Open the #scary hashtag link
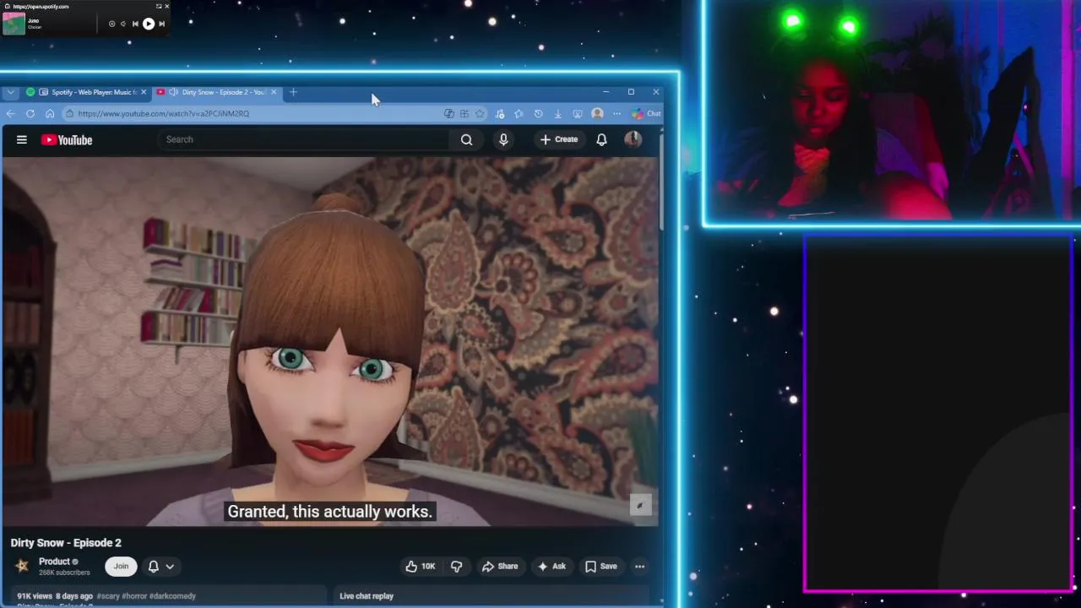This screenshot has height=608, width=1081. click(x=109, y=596)
